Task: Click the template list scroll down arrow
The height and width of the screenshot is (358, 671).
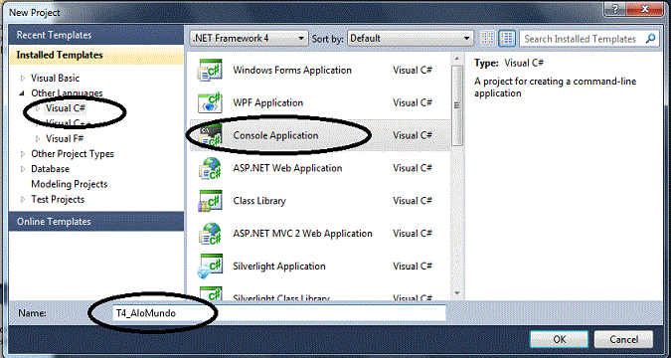Action: 457,293
